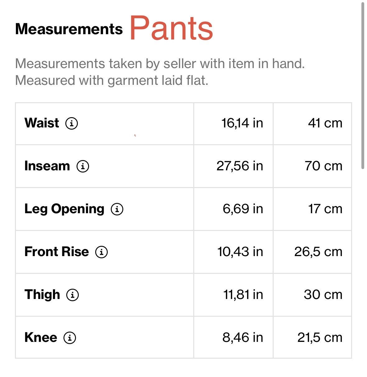Click the vertical scrollbar thumb
367x377 pixels.
[x=363, y=85]
